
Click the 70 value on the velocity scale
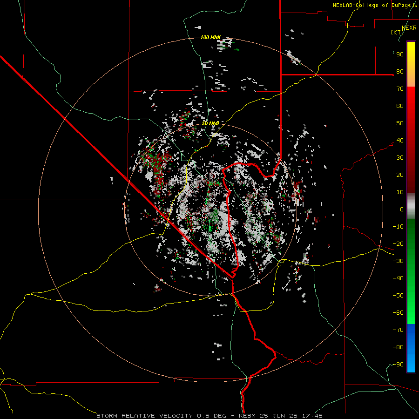400,89
